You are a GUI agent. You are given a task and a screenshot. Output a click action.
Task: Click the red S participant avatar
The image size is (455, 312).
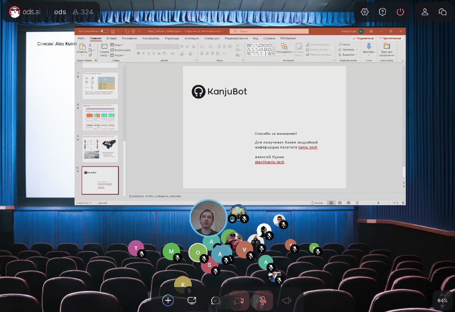coord(209,265)
